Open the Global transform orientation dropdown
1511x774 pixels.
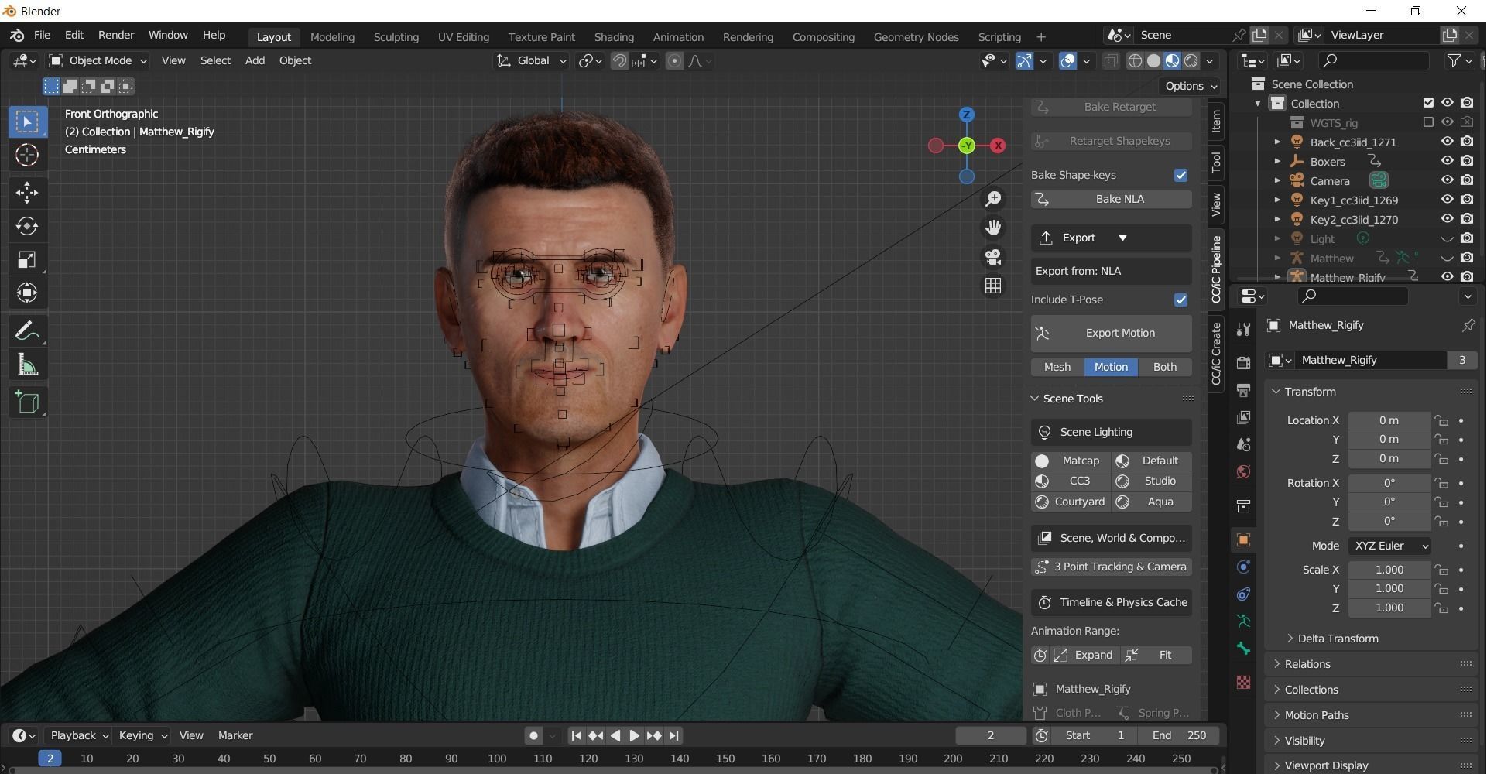click(x=532, y=60)
